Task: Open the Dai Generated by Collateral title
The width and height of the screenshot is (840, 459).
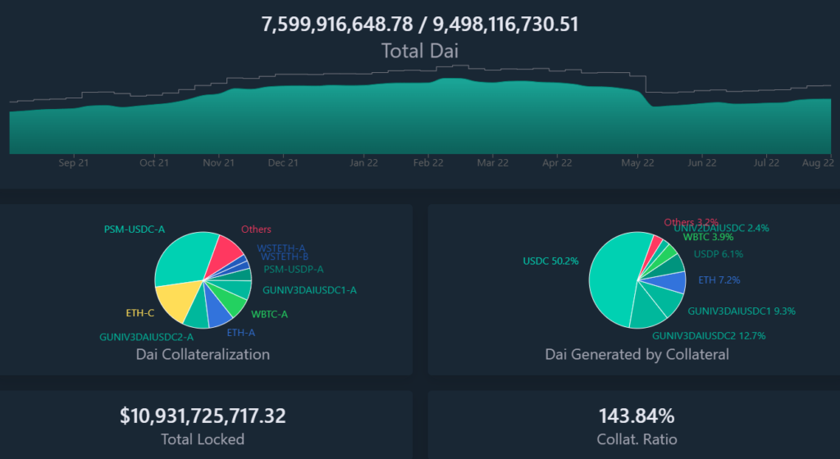Action: 637,355
